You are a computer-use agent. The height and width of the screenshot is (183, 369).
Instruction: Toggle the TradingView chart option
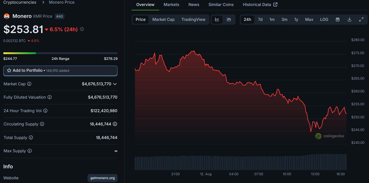coord(193,19)
